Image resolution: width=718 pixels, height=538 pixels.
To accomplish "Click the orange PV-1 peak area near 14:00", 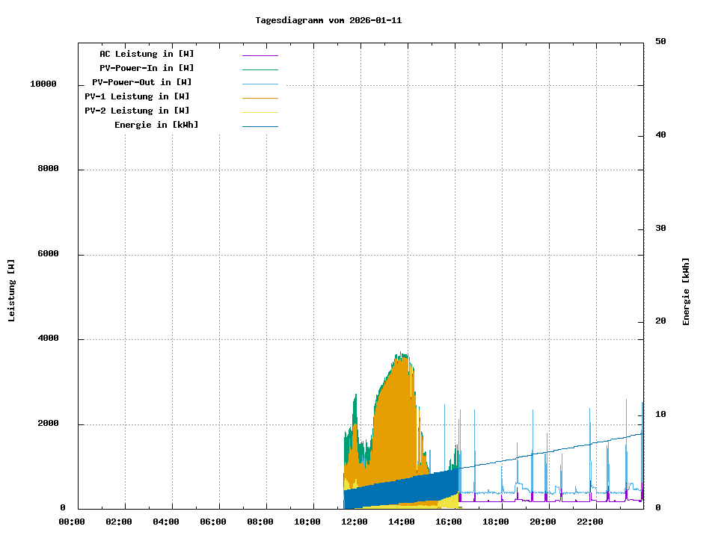I will coord(396,418).
